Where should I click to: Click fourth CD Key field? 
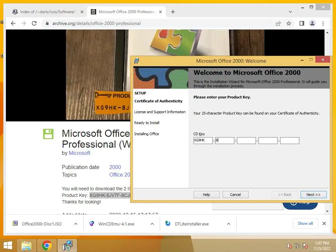click(x=268, y=140)
